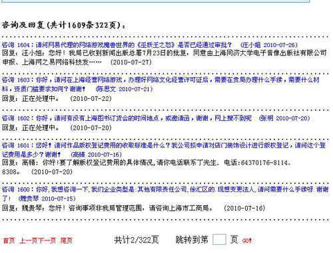
Task: Click heading 咨询及回复(共计1609条322页)
Action: 64,25
